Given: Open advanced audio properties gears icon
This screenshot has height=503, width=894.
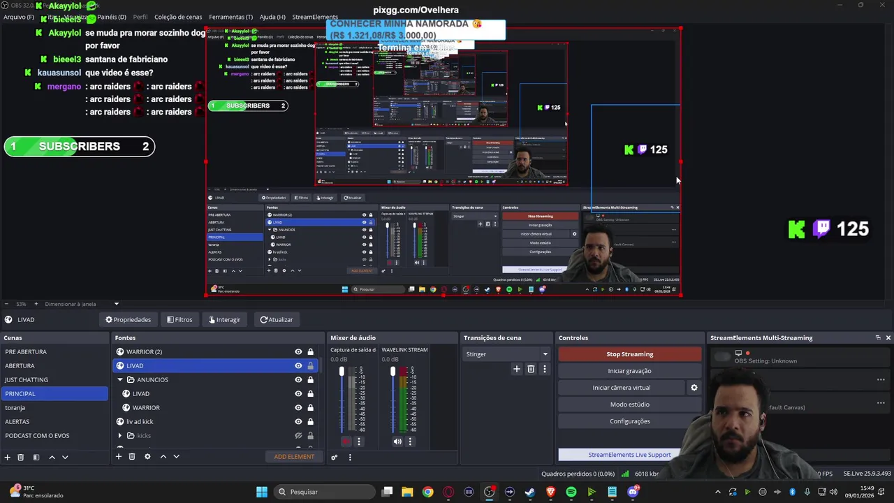Looking at the screenshot, I should 335,457.
